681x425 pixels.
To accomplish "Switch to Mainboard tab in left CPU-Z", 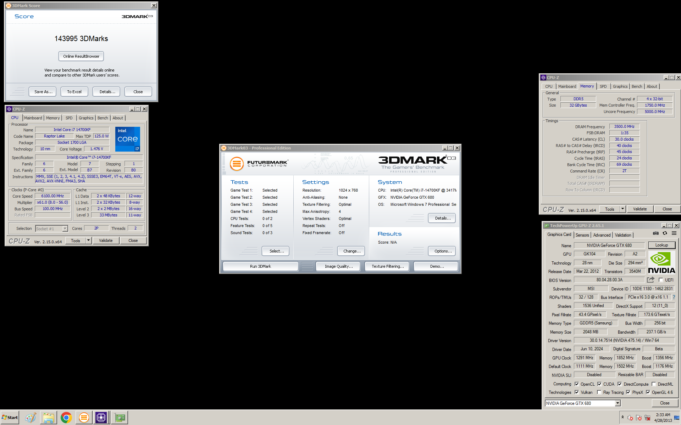I will [x=33, y=118].
